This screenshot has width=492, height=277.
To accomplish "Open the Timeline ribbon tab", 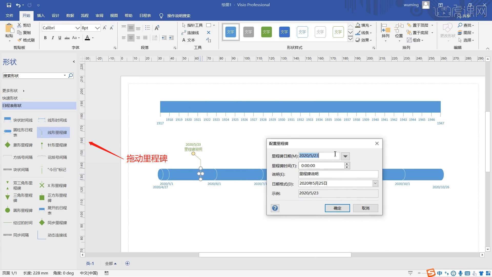I will click(145, 16).
